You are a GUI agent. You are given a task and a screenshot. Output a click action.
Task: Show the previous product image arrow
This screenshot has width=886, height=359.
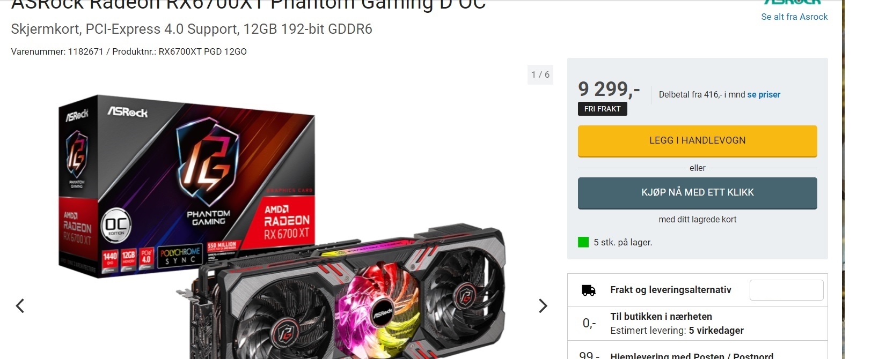click(20, 306)
